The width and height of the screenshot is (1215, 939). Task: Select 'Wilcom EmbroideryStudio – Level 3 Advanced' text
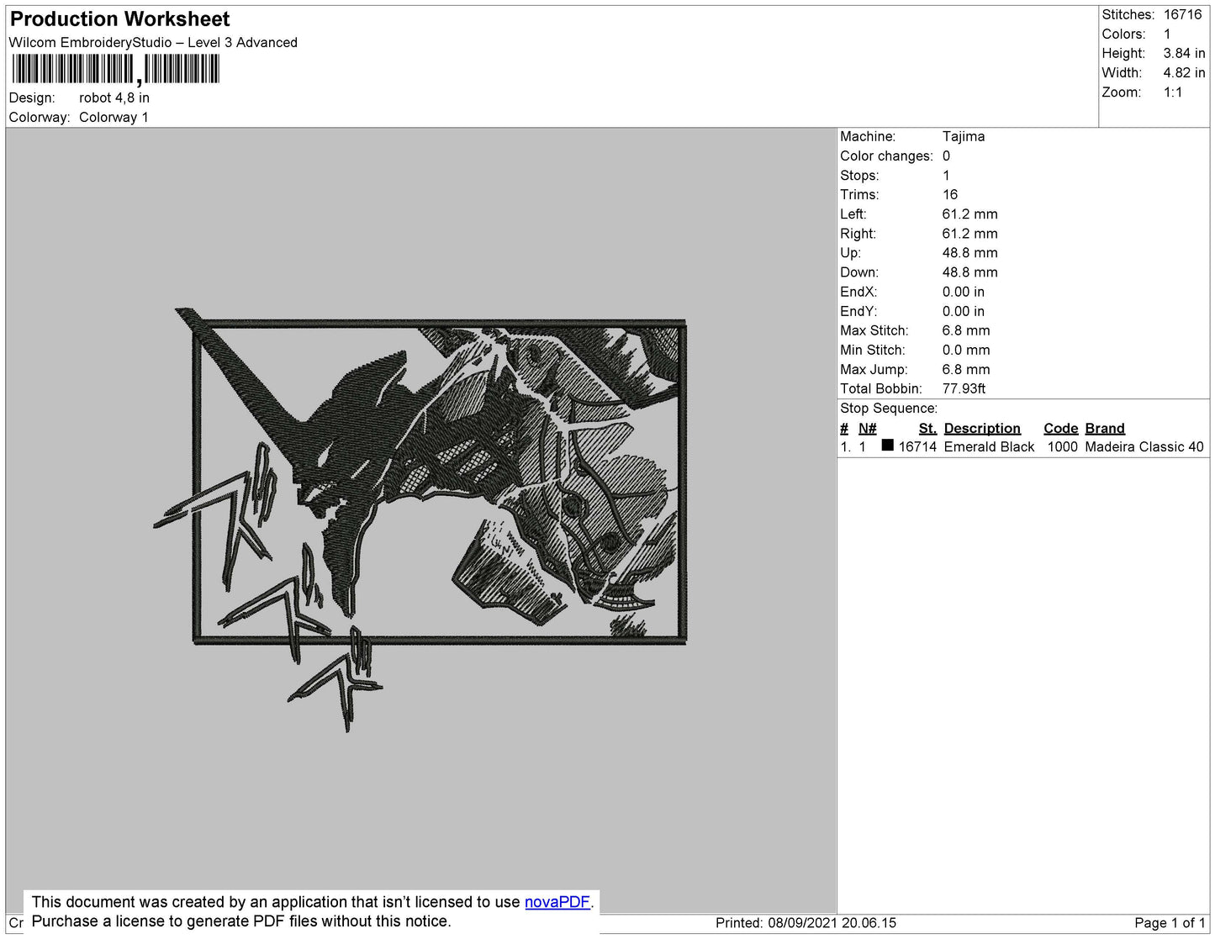(x=153, y=43)
